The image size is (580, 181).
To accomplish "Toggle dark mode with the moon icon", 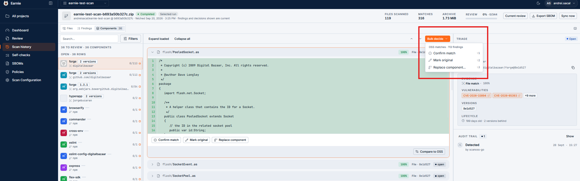I will [539, 3].
